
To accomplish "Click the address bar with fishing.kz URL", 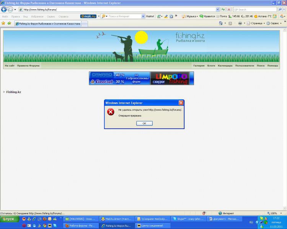I will pyautogui.click(x=117, y=10).
